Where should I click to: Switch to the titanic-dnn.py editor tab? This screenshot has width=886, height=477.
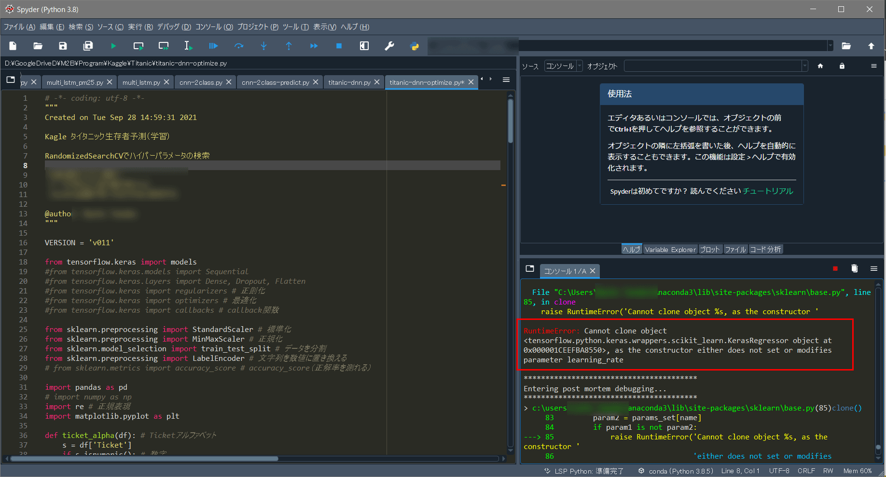[349, 82]
